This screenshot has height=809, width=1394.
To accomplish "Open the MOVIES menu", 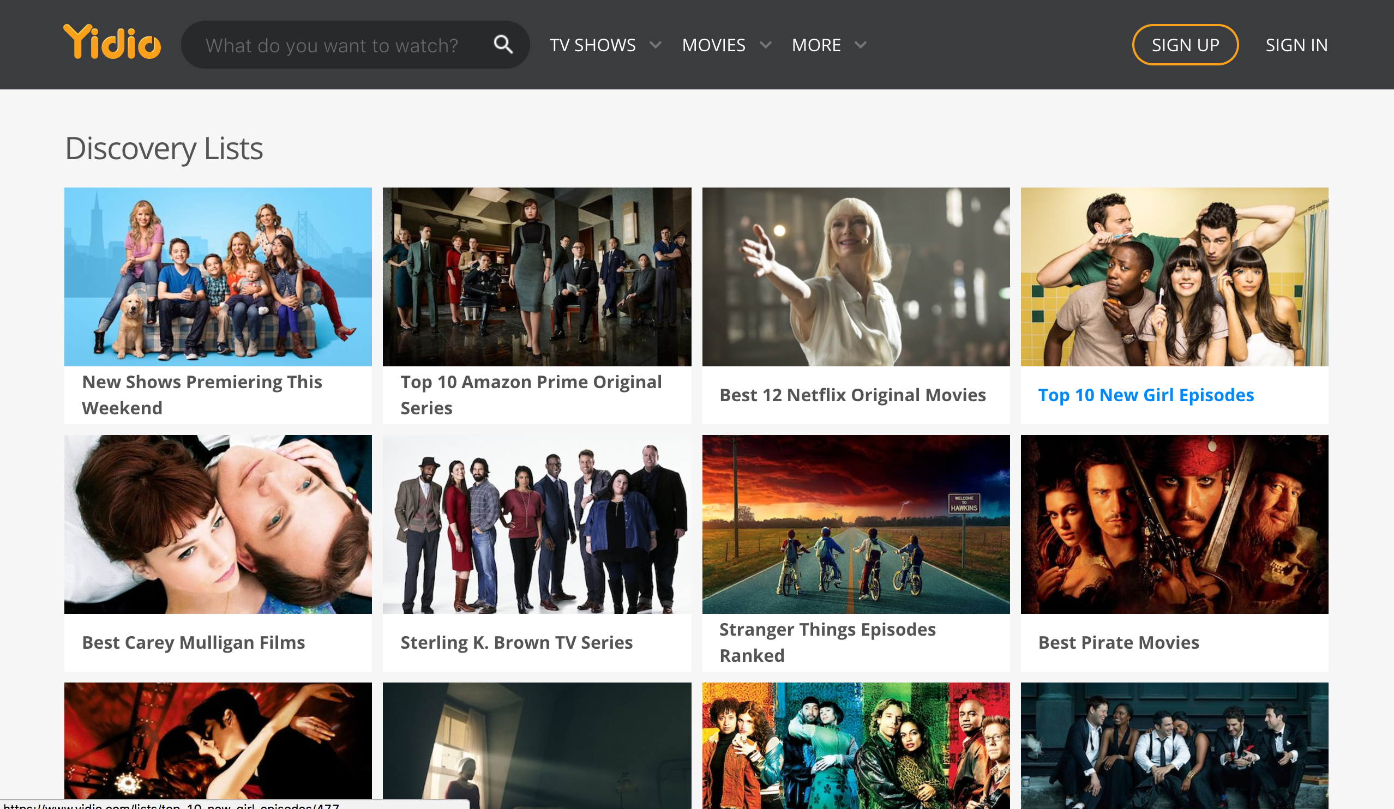I will pyautogui.click(x=713, y=45).
